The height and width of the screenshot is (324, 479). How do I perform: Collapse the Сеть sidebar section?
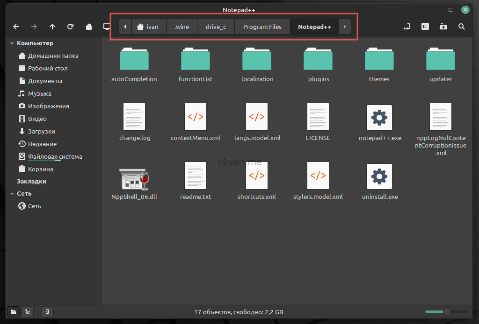[12, 194]
